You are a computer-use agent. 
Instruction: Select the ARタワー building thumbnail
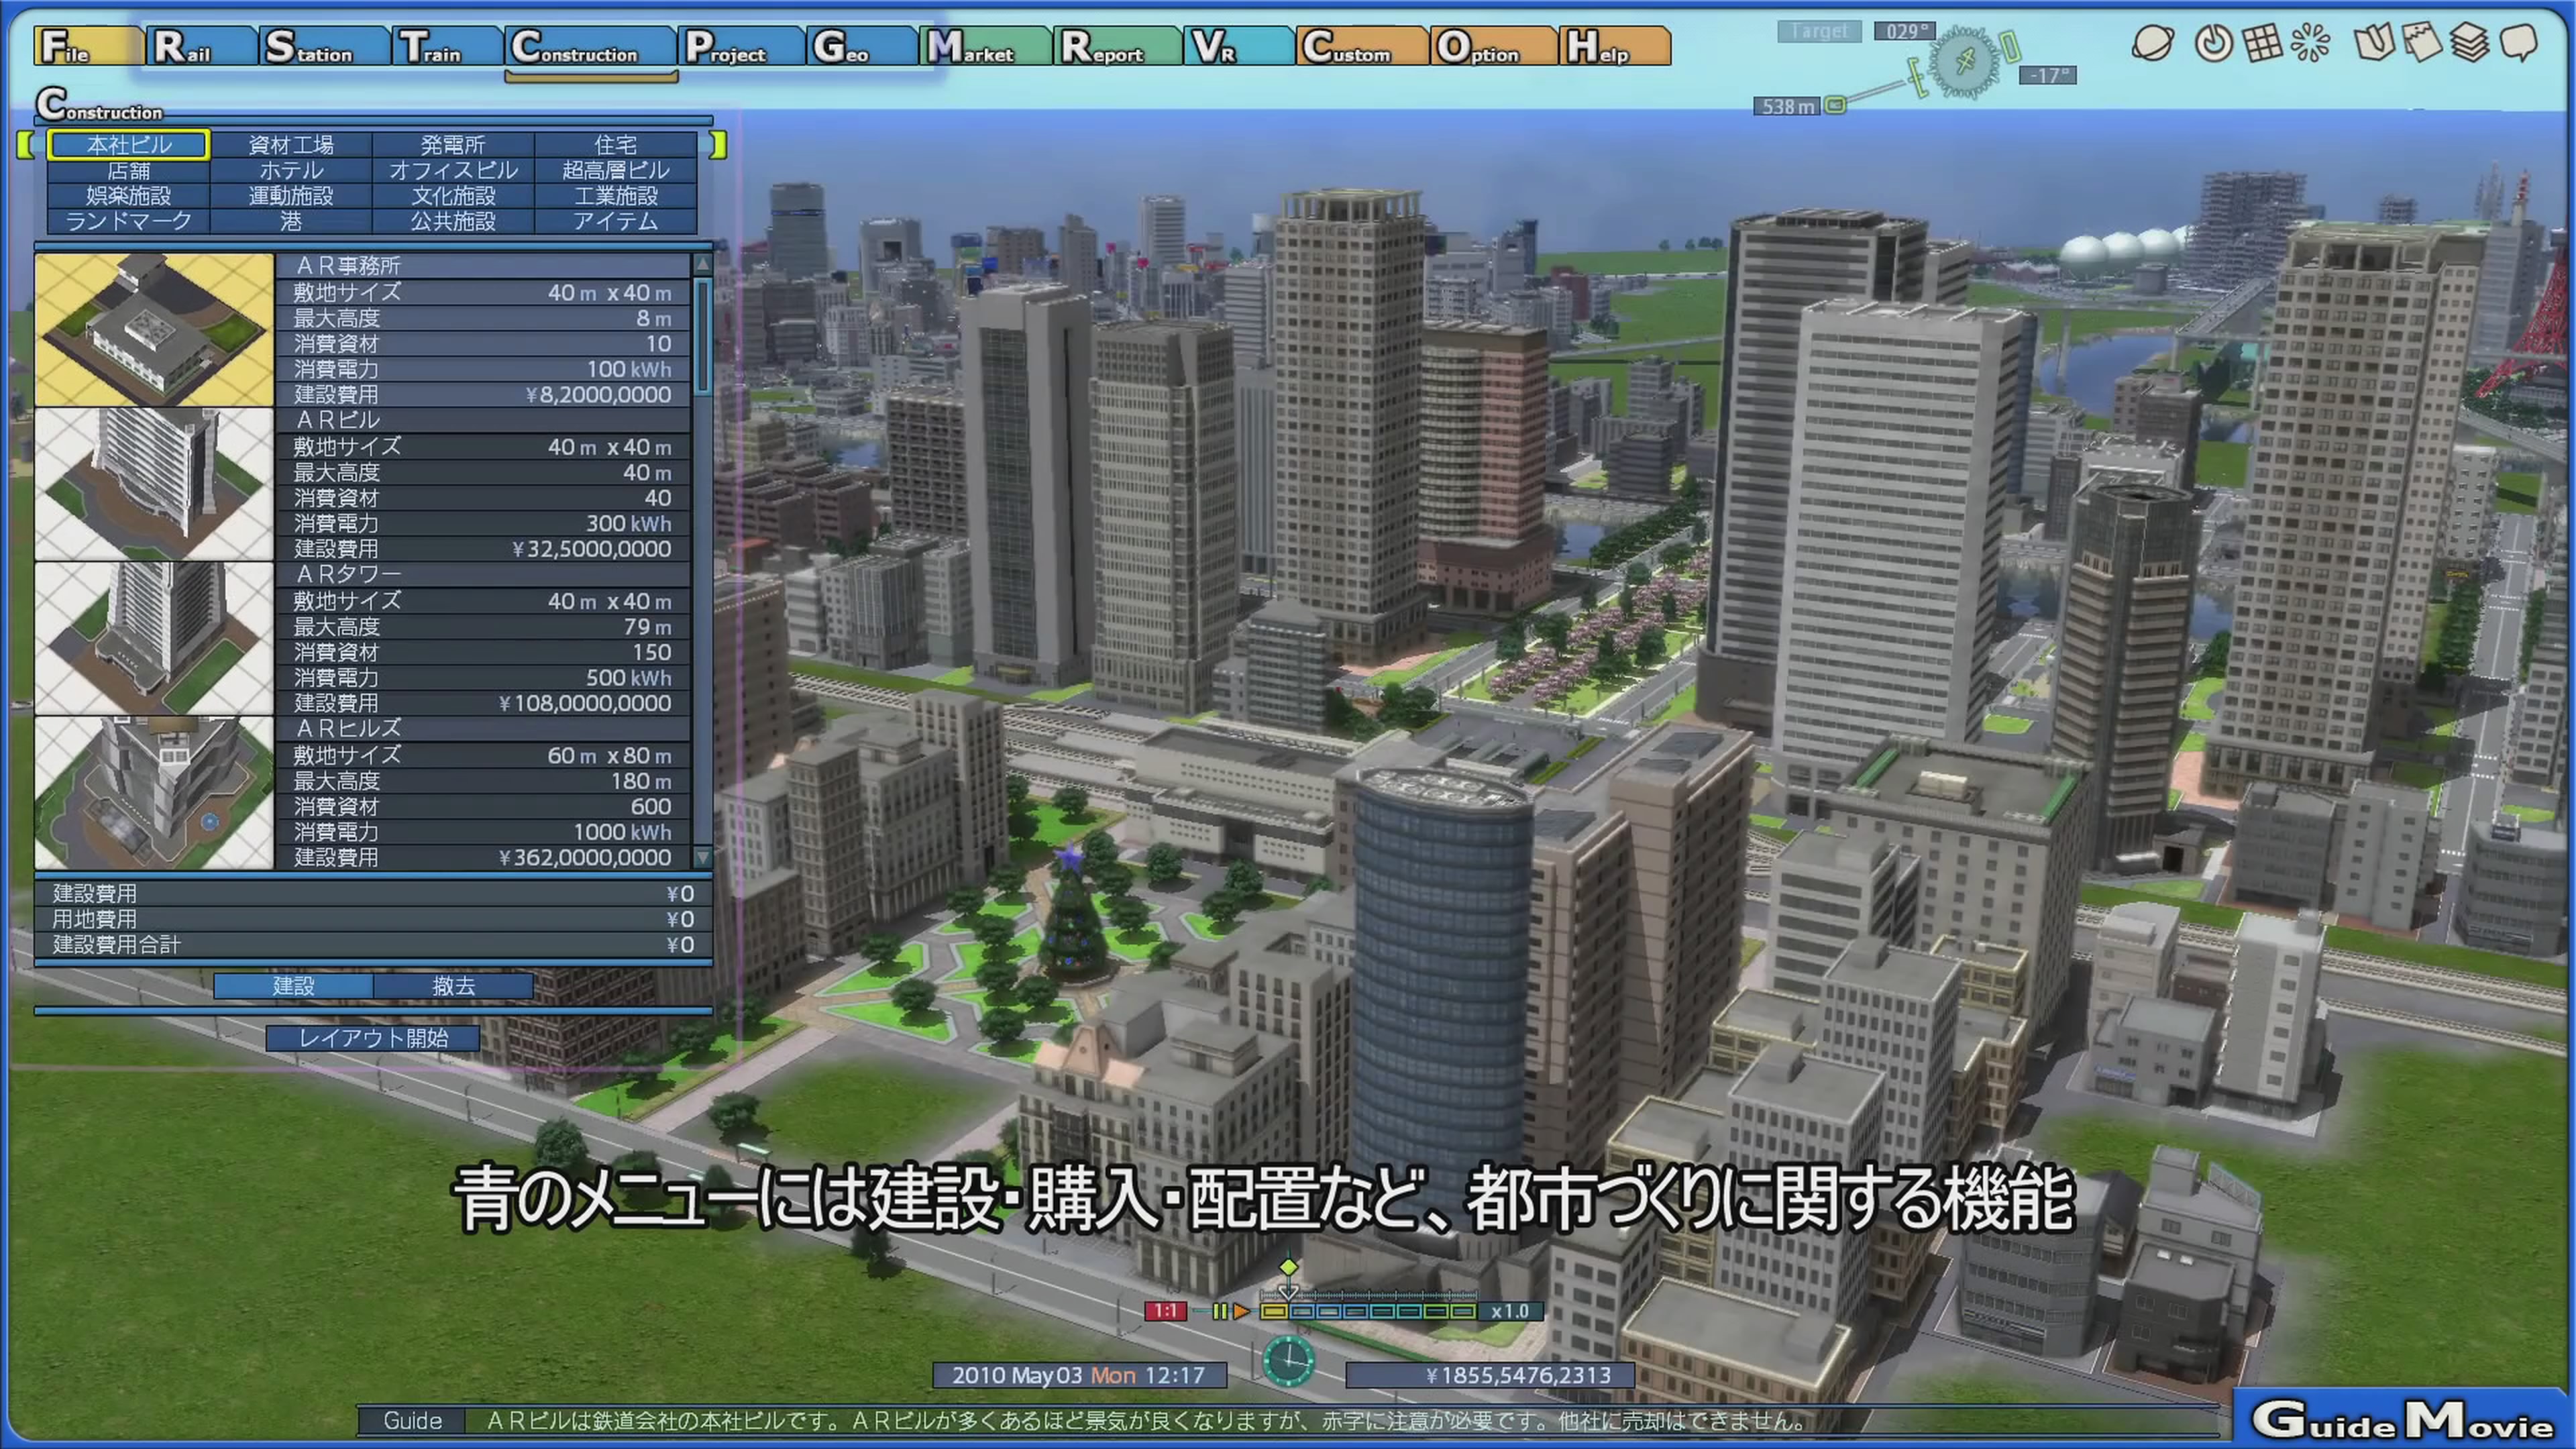pos(154,638)
